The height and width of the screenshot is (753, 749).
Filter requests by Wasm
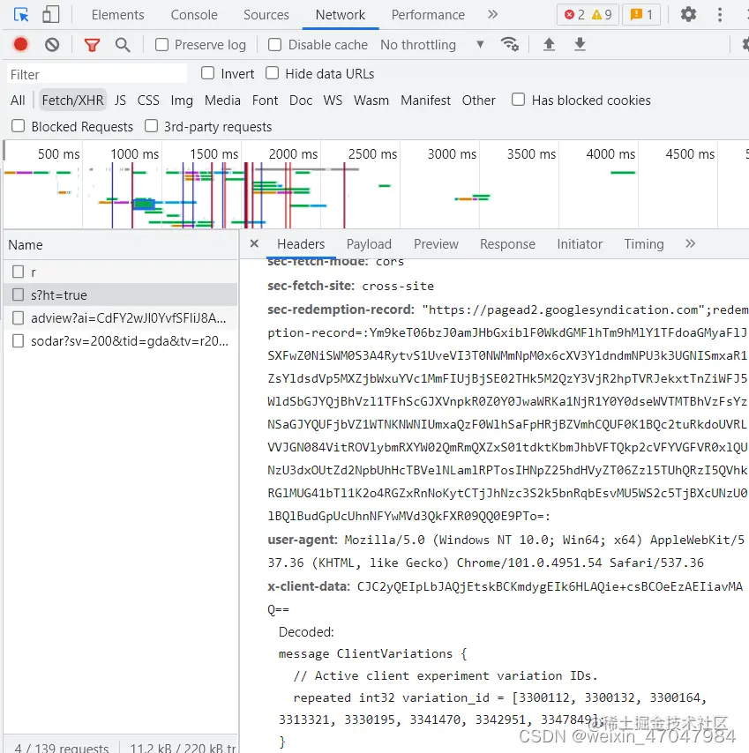point(371,101)
